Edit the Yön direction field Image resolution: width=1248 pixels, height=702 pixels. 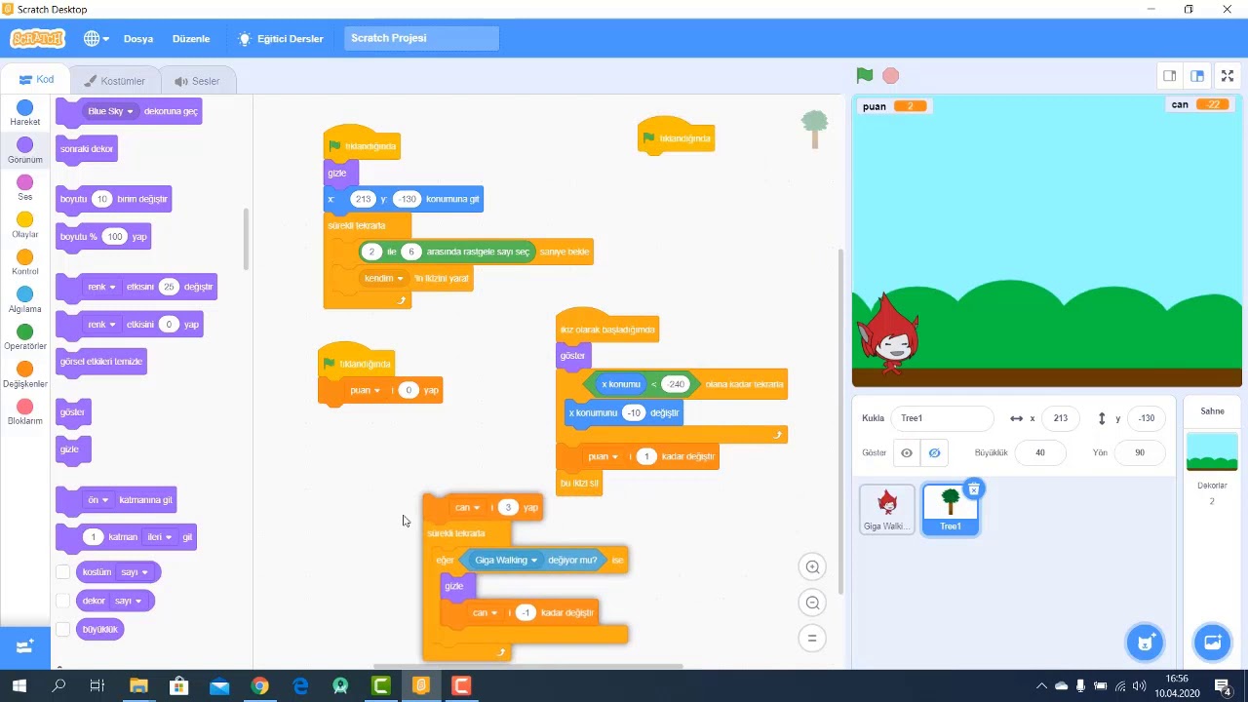pos(1139,452)
